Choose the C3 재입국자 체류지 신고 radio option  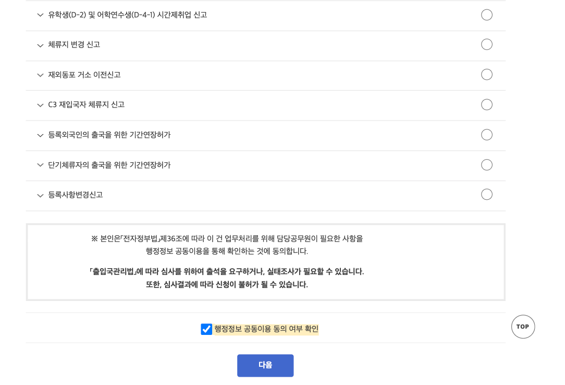pyautogui.click(x=486, y=104)
